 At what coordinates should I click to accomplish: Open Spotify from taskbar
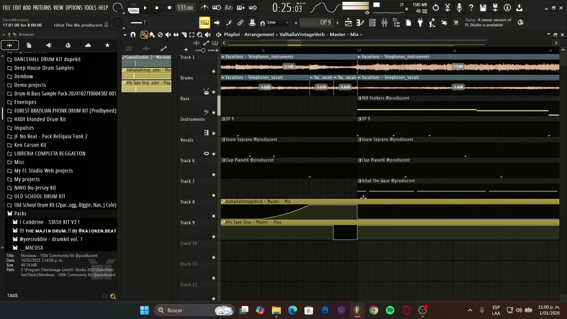390,310
